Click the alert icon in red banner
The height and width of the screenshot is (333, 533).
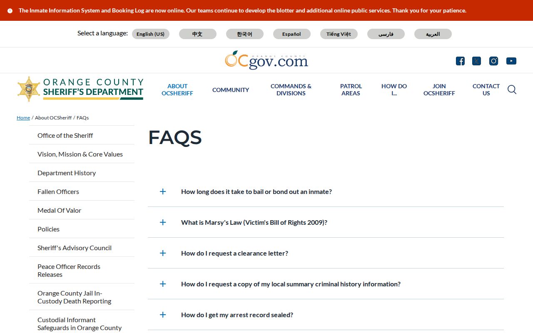[10, 11]
